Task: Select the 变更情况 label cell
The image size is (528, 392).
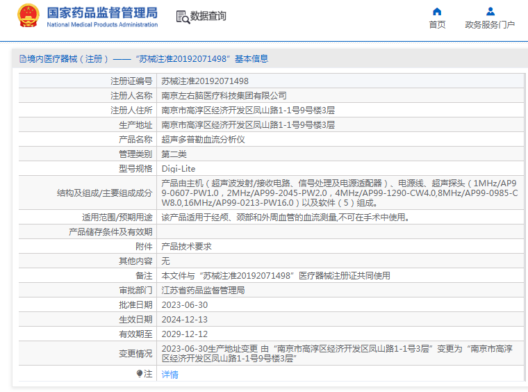Action: [88, 353]
